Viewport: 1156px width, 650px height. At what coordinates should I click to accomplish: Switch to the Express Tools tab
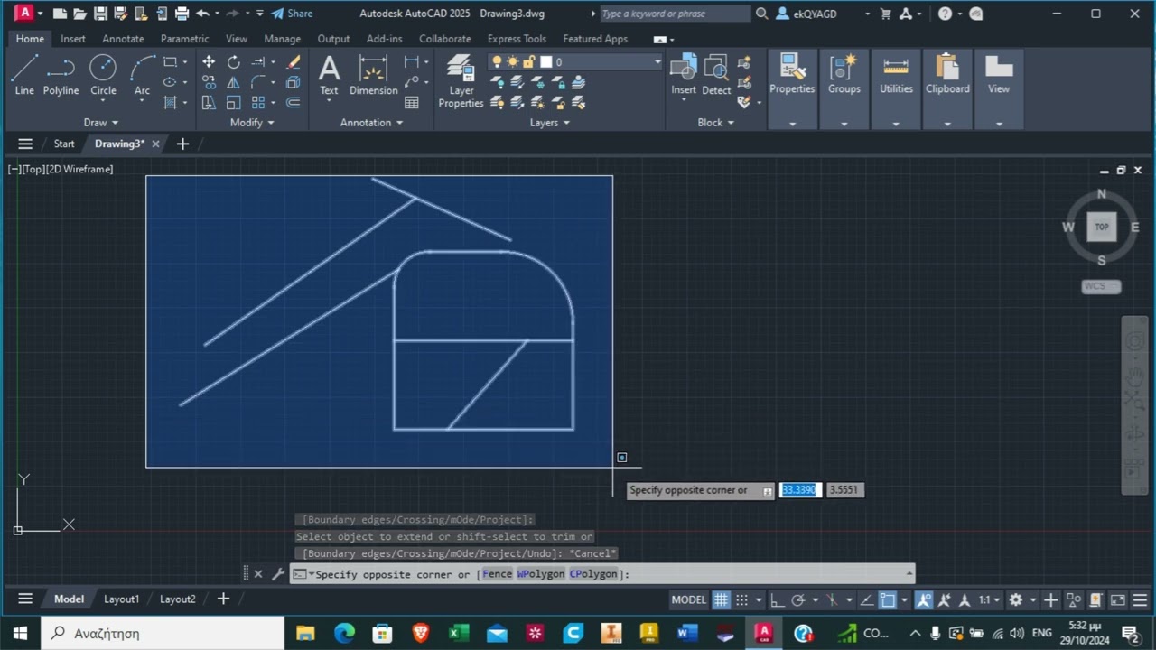(x=517, y=39)
